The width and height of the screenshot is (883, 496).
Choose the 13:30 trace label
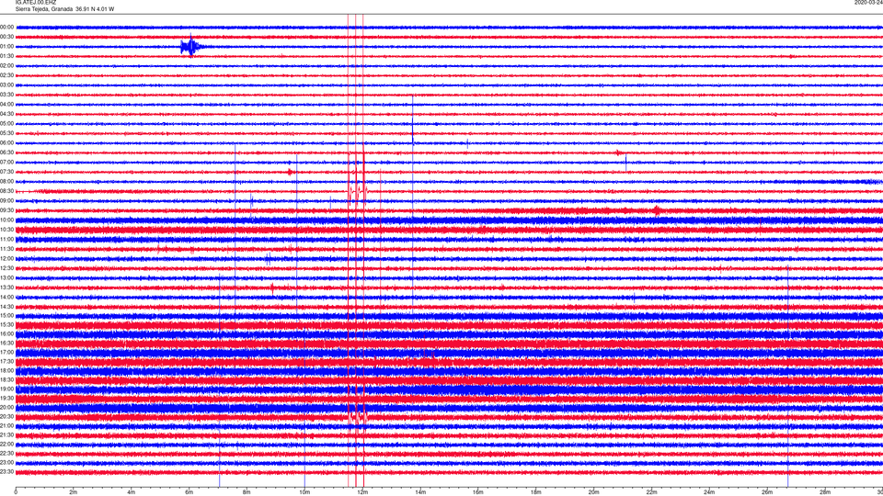point(7,287)
